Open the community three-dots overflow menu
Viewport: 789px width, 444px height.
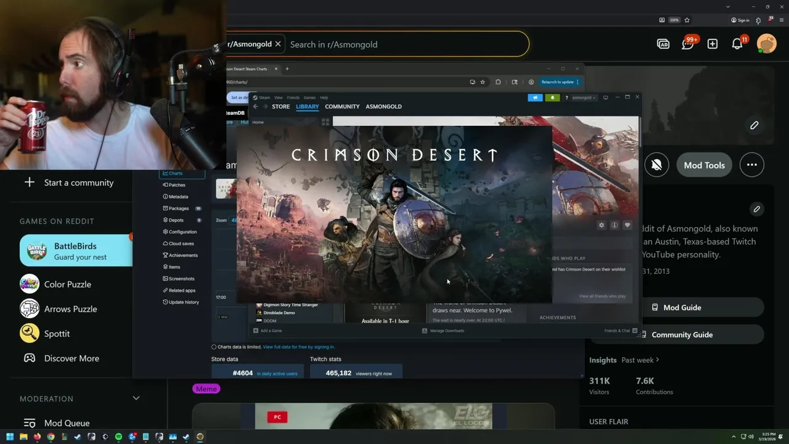point(752,165)
